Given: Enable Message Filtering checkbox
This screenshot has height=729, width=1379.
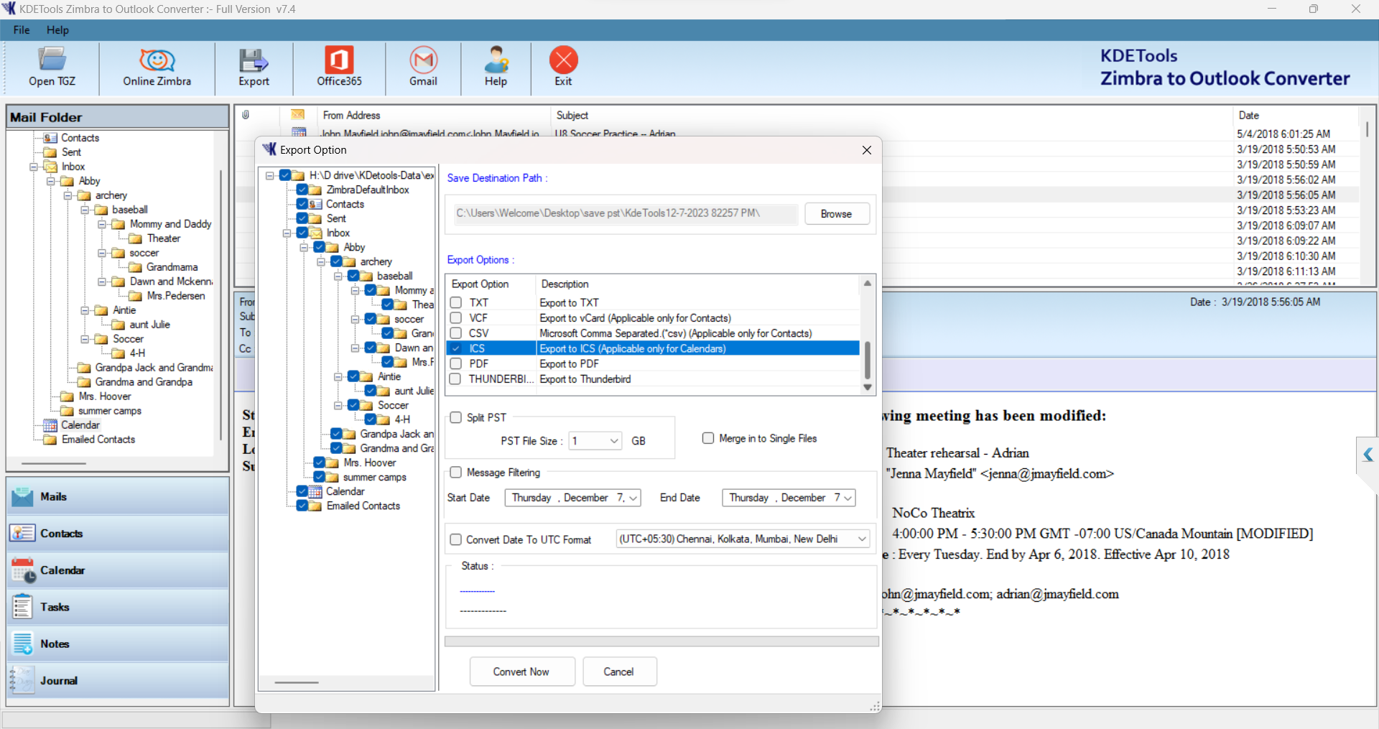Looking at the screenshot, I should [455, 472].
